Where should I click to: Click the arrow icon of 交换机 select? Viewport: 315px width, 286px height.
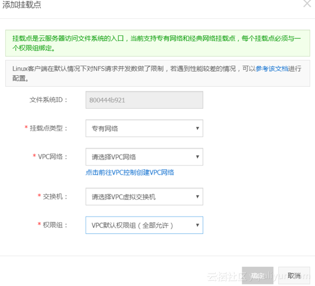197,197
